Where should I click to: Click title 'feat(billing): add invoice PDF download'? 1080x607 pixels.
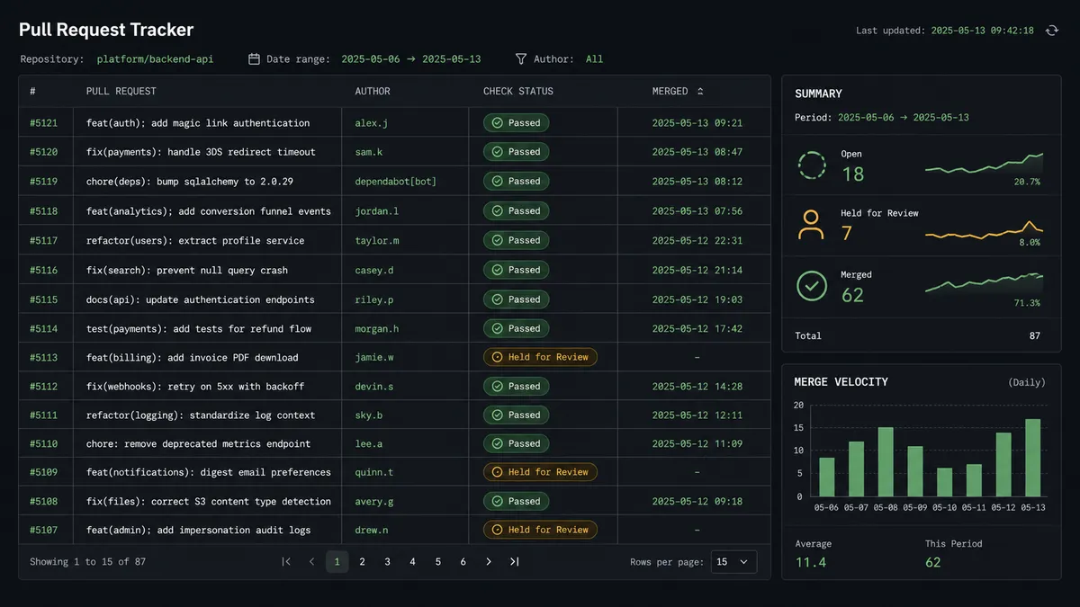pyautogui.click(x=193, y=357)
